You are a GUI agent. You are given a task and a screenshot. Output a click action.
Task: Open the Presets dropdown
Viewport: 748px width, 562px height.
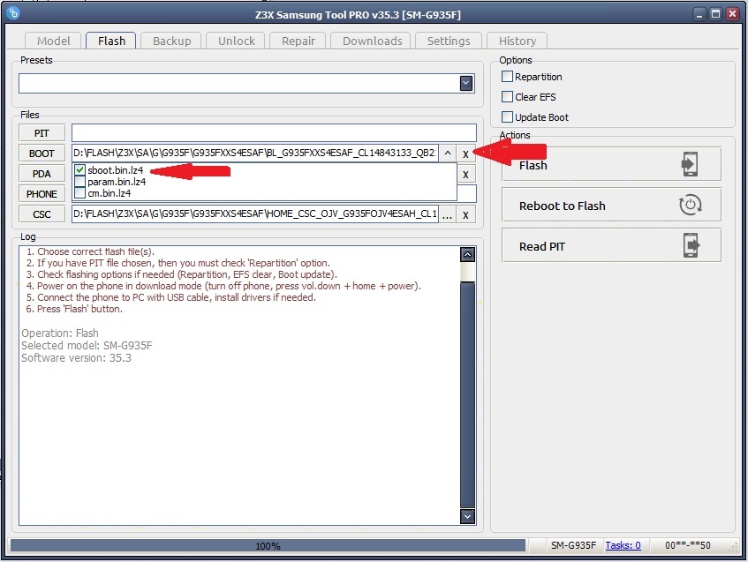click(x=466, y=84)
